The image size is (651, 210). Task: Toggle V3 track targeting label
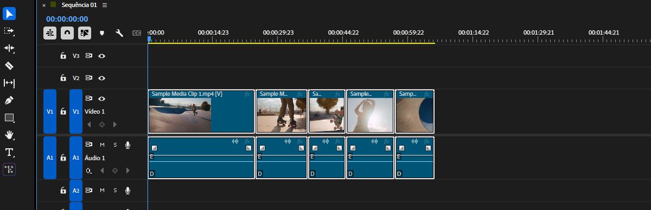tap(76, 56)
